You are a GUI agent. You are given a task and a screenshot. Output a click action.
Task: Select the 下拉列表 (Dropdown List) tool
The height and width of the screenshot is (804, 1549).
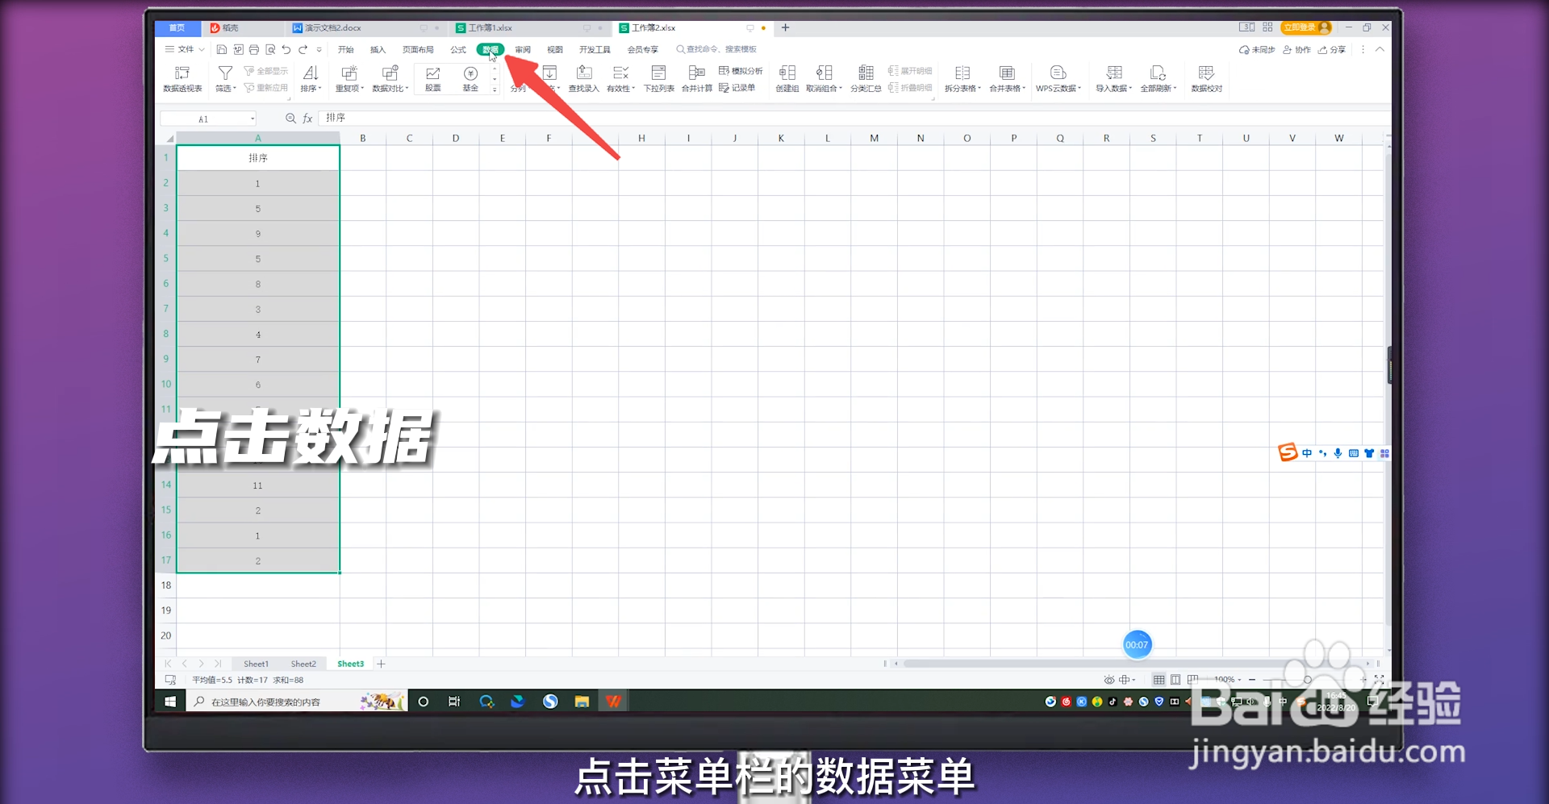click(658, 78)
